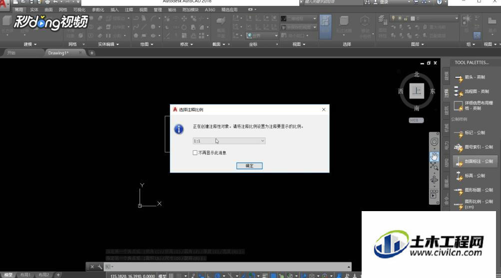Expand the 图层 panel
This screenshot has width=501, height=278.
(417, 44)
